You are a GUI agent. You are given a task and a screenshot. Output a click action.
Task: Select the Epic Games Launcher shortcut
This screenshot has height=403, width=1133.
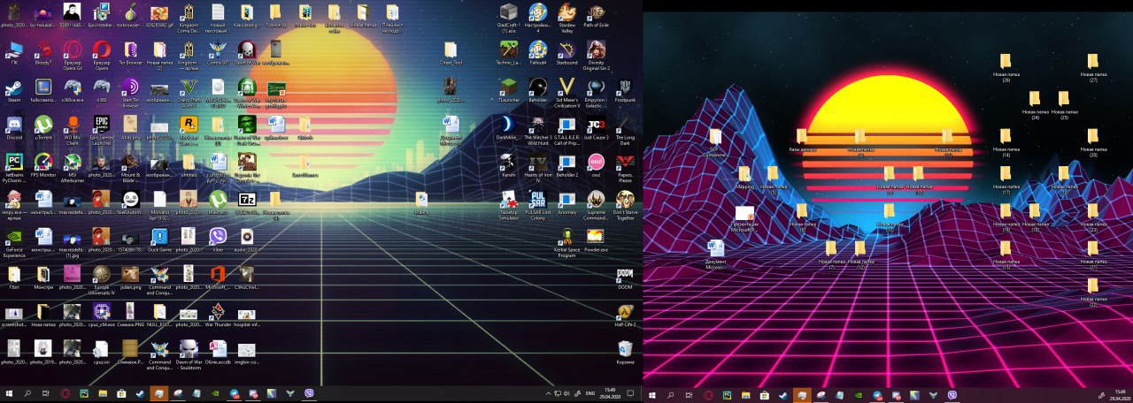[x=102, y=128]
